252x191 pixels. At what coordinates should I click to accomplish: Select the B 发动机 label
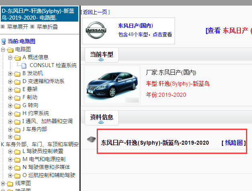pyautogui.click(x=33, y=74)
